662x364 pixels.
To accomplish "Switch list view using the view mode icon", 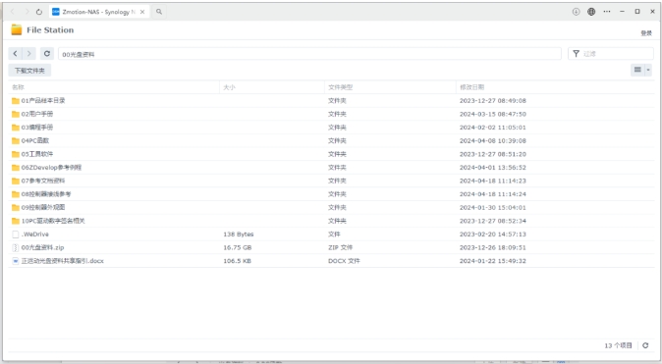I will 637,70.
